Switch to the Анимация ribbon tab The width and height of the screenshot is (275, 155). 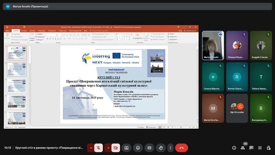click(52, 31)
